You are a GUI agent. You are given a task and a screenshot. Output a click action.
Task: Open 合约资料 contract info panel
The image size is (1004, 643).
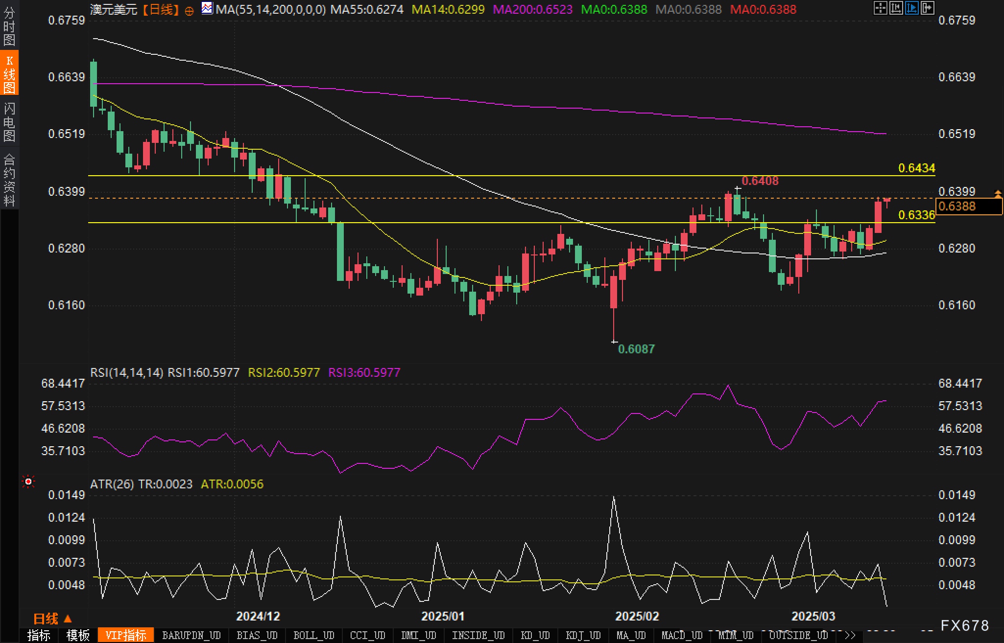9,180
